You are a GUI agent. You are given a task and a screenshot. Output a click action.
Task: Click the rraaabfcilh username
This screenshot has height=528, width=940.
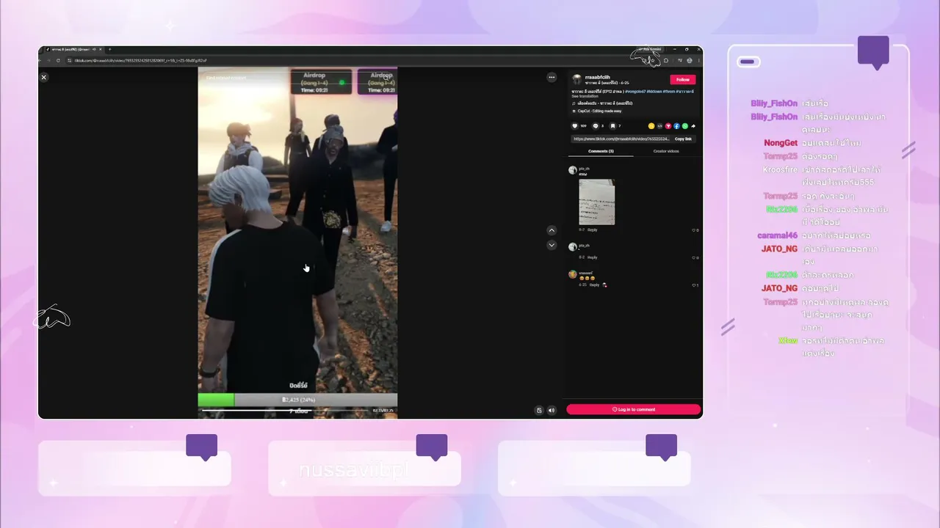598,77
